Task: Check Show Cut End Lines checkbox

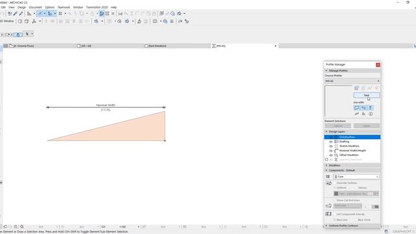Action: click(335, 200)
